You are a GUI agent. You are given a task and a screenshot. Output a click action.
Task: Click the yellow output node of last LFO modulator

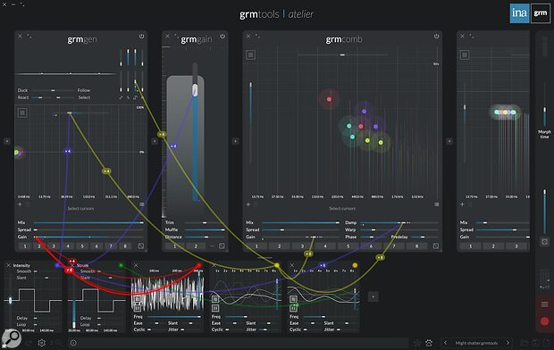tap(355, 265)
